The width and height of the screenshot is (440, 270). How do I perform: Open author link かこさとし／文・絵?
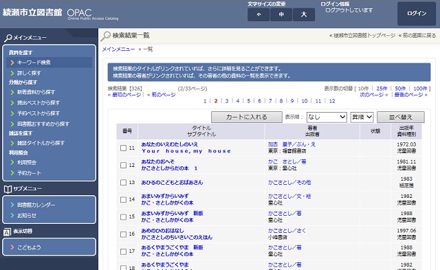289,196
